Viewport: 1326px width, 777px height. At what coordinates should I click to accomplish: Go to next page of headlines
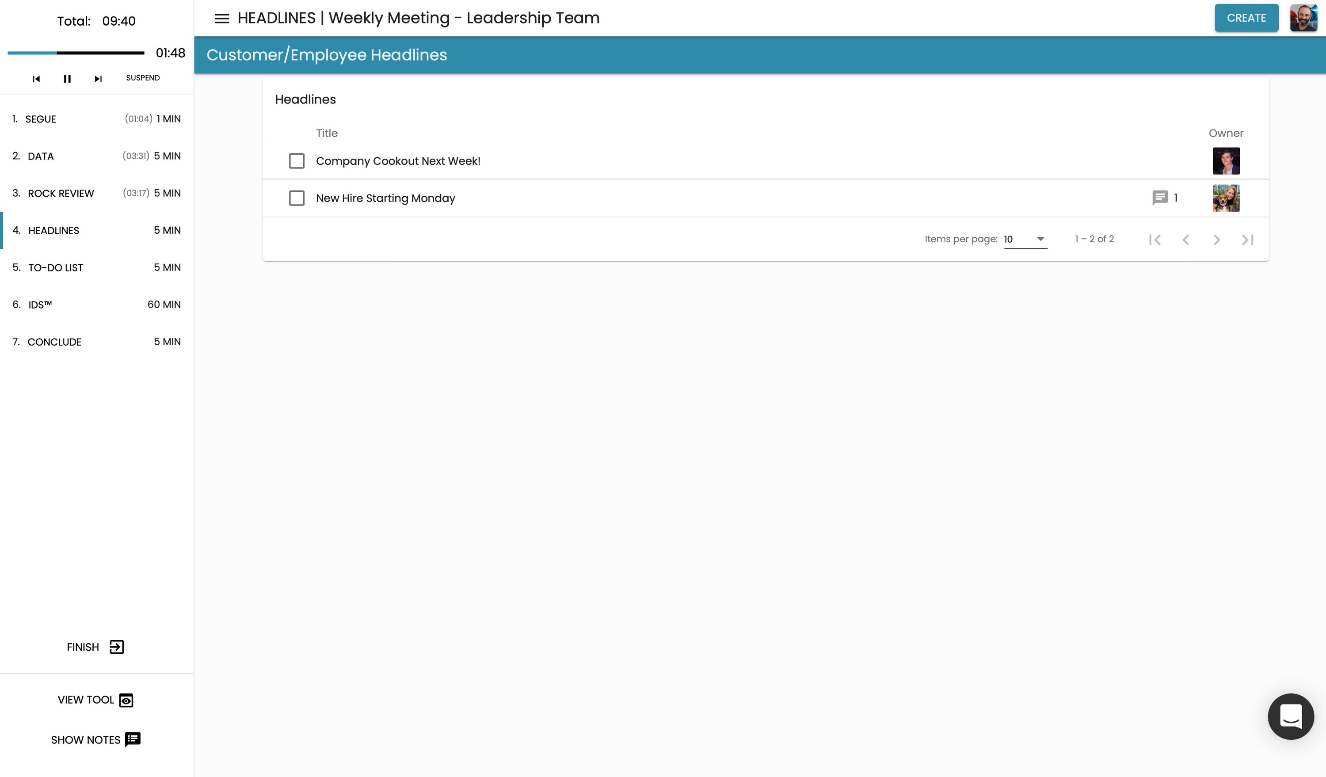click(1216, 240)
